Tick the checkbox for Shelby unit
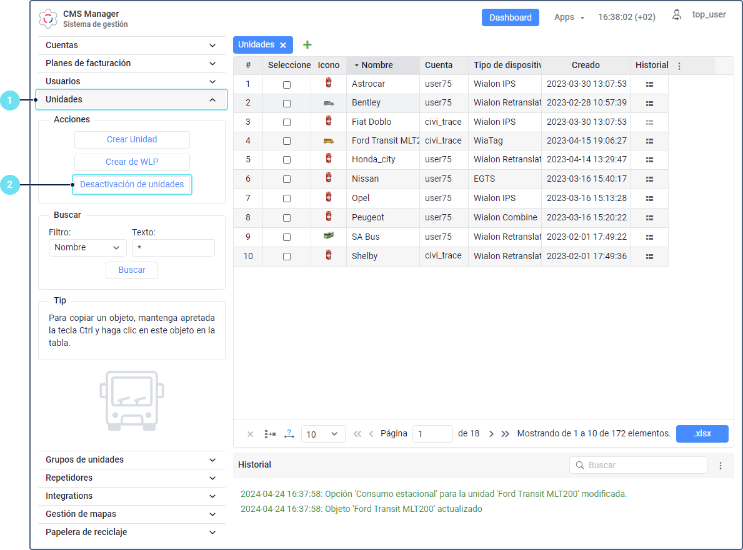743x550 pixels. point(287,257)
